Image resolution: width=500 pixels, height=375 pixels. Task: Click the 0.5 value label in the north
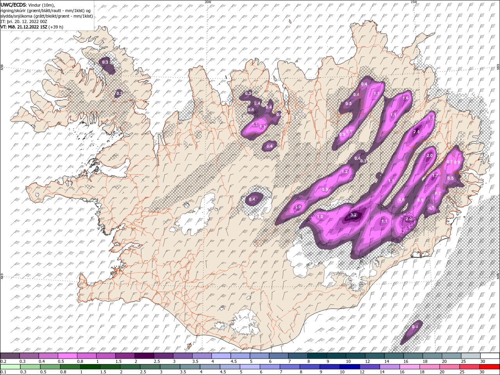coord(348,104)
